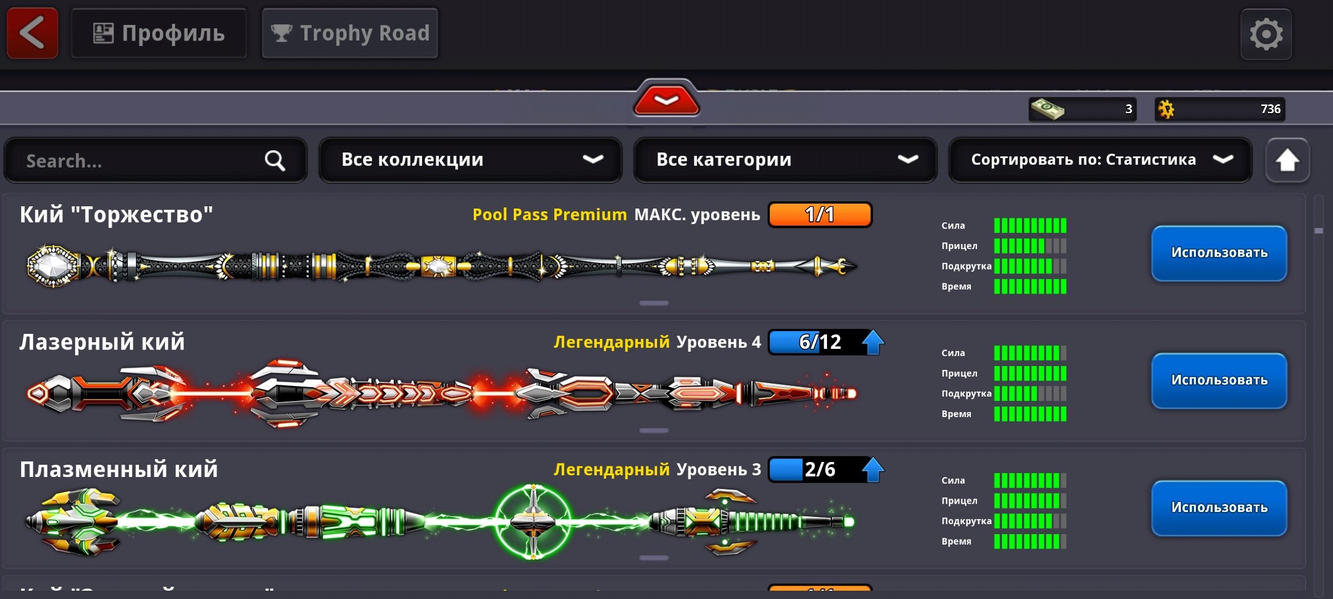Click Laser cue blue upgrade arrow

(x=873, y=342)
